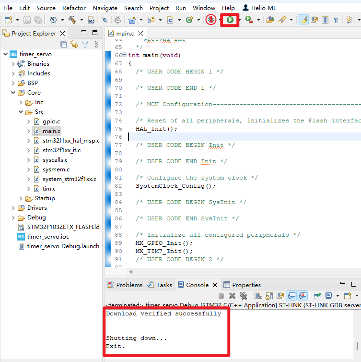361x362 pixels.
Task: Click Display Selected Console monitor icon
Action: 328,296
